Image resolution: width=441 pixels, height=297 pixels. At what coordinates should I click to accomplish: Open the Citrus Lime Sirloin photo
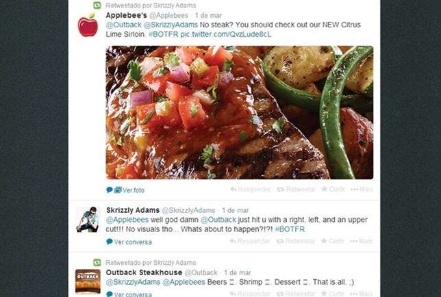pyautogui.click(x=240, y=112)
